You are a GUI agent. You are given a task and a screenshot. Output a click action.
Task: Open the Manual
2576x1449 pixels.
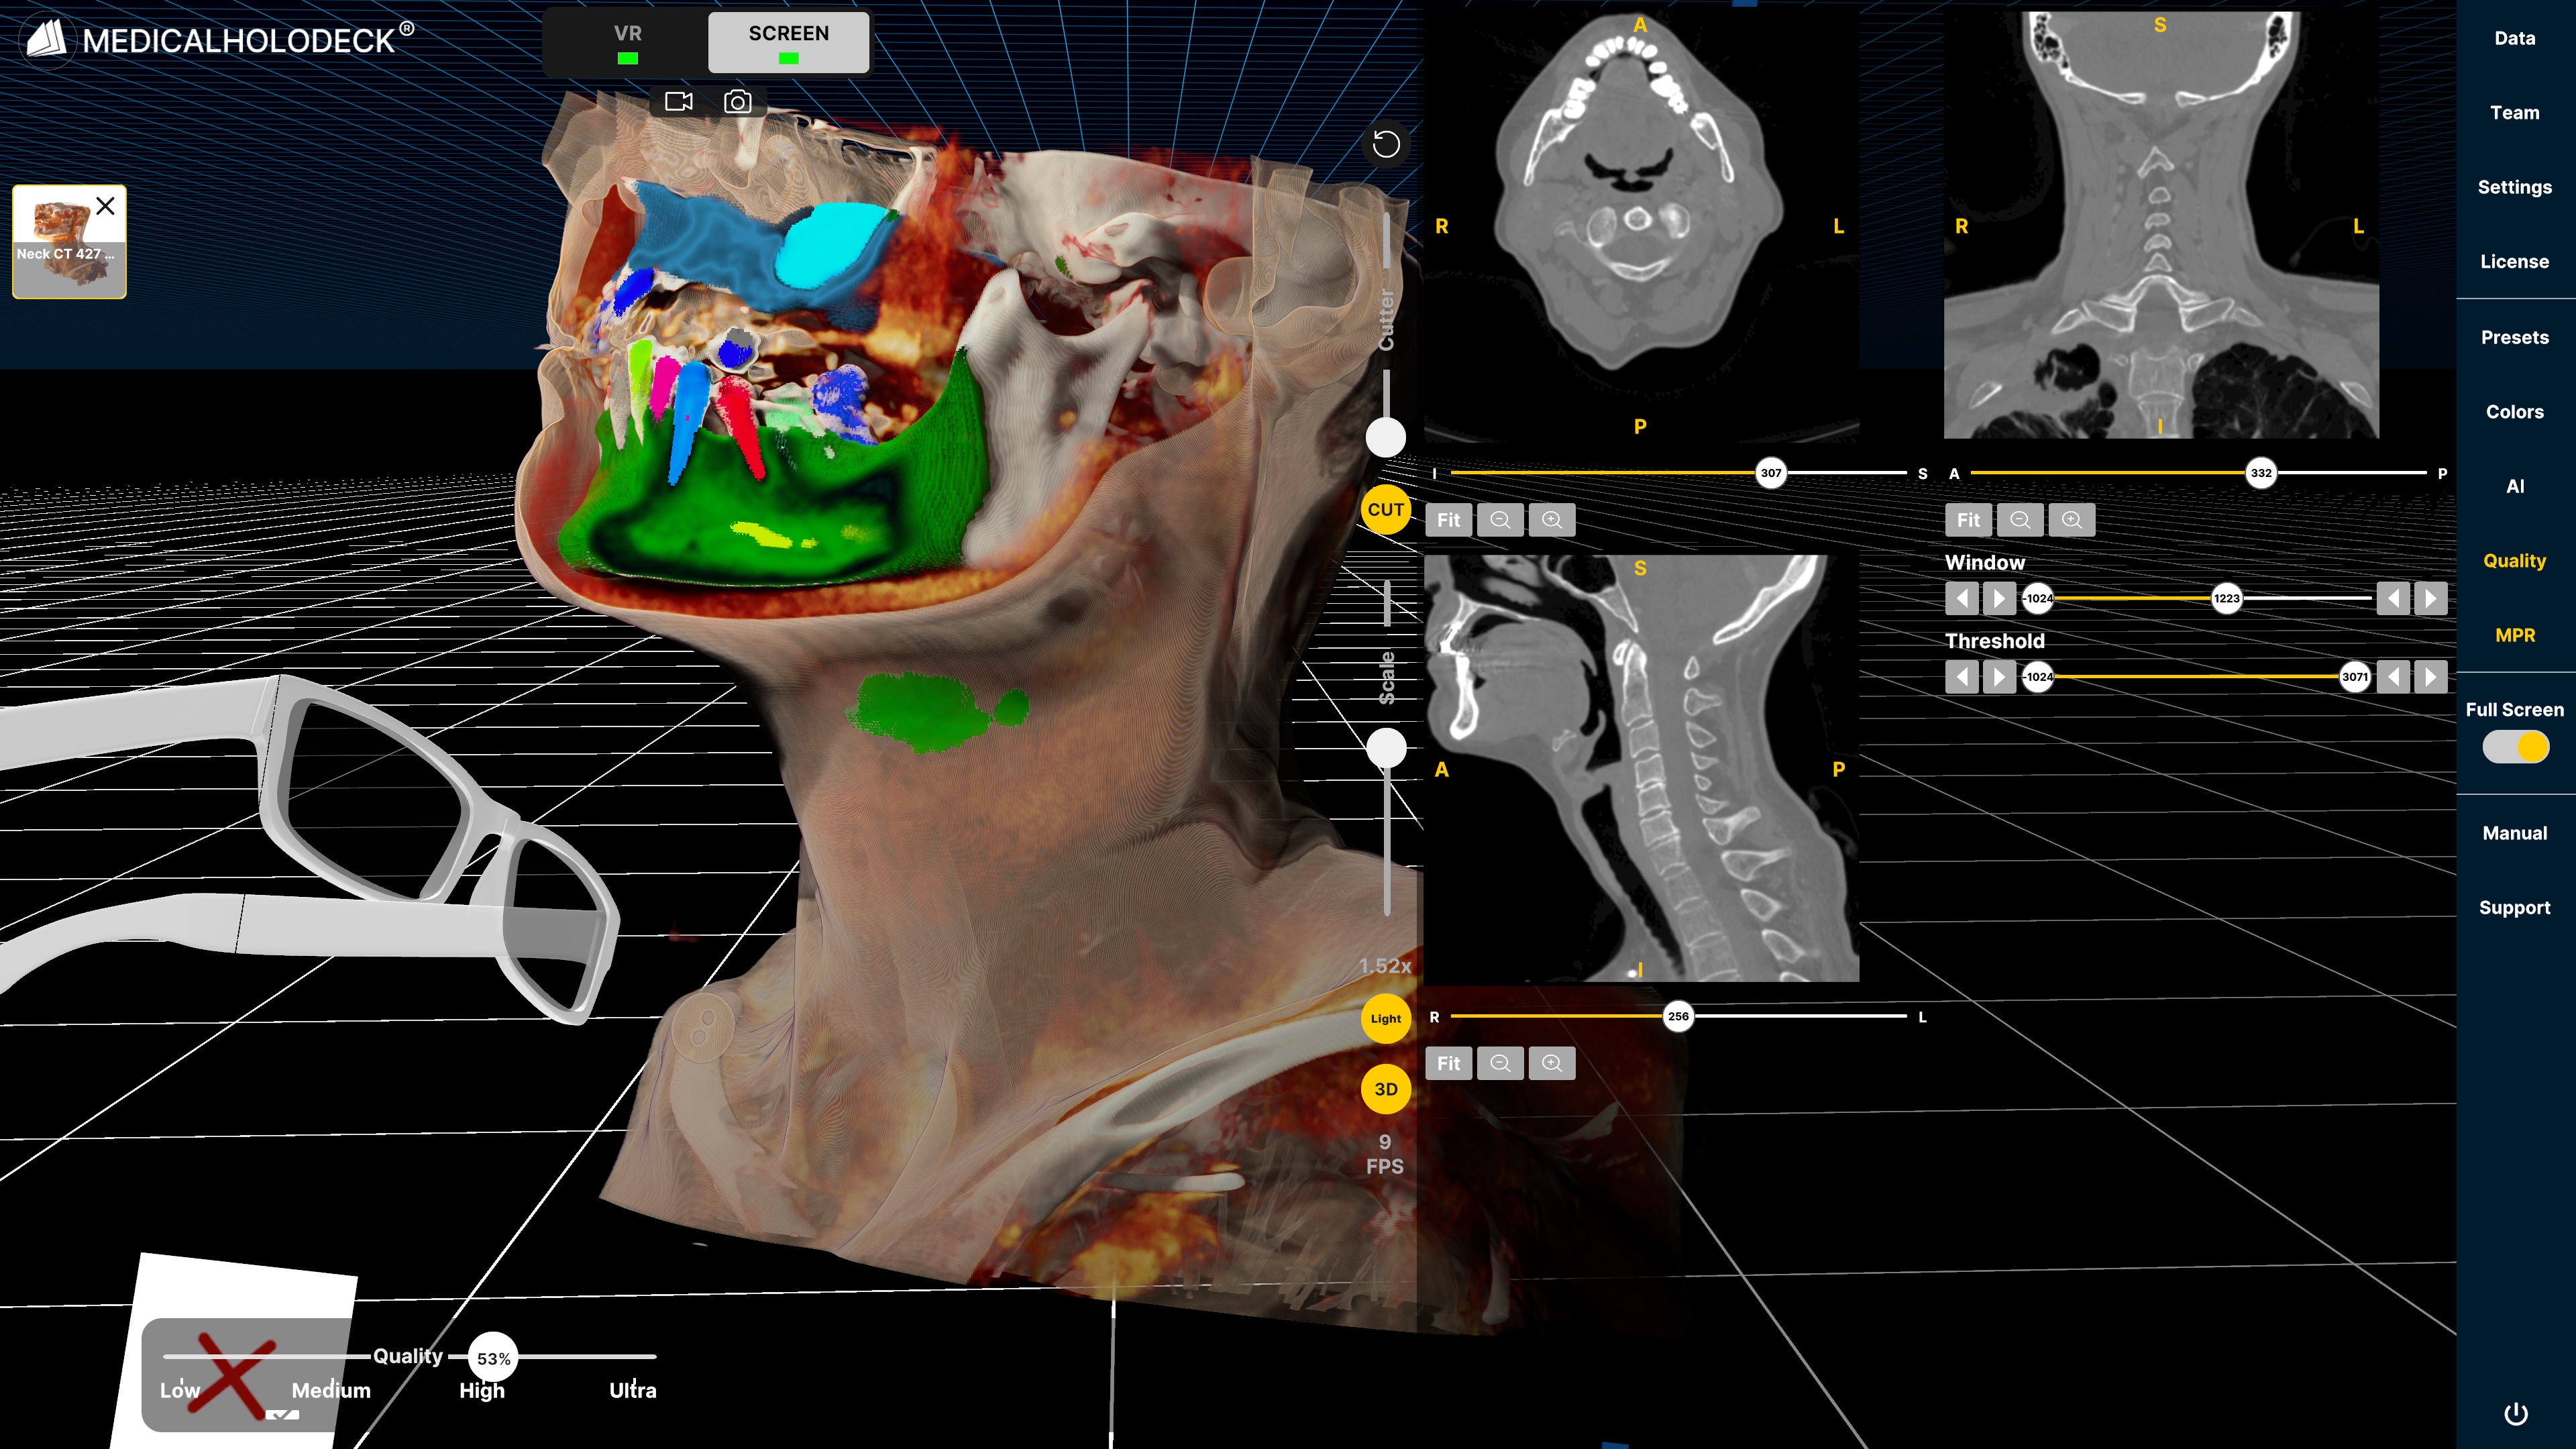click(x=2514, y=833)
